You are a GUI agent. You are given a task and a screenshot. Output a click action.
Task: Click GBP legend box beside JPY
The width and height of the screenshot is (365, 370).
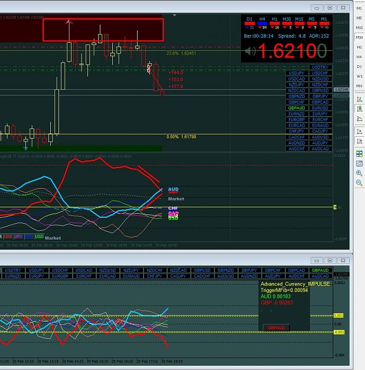(8, 237)
